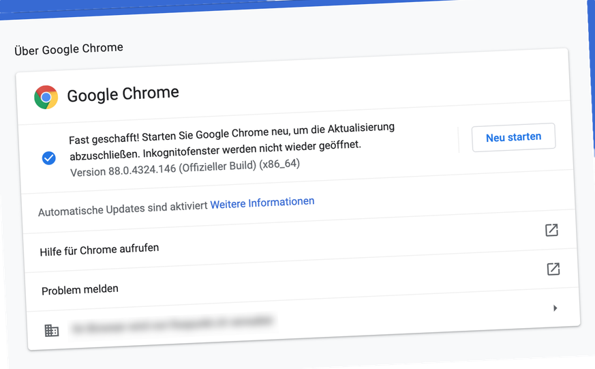The width and height of the screenshot is (595, 369).
Task: Select the Problem melden row
Action: click(x=302, y=280)
